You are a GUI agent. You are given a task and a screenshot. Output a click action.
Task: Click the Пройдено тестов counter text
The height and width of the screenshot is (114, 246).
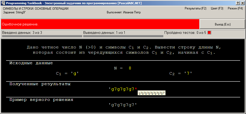(185, 33)
